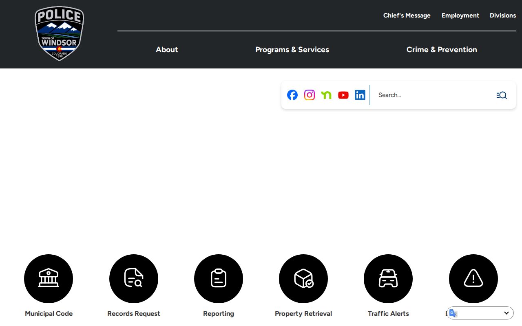This screenshot has width=522, height=326.
Task: Open the Instagram icon link
Action: click(x=310, y=95)
